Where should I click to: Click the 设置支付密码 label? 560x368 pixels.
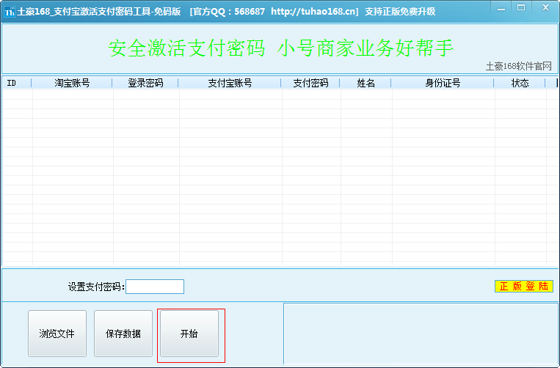click(96, 287)
